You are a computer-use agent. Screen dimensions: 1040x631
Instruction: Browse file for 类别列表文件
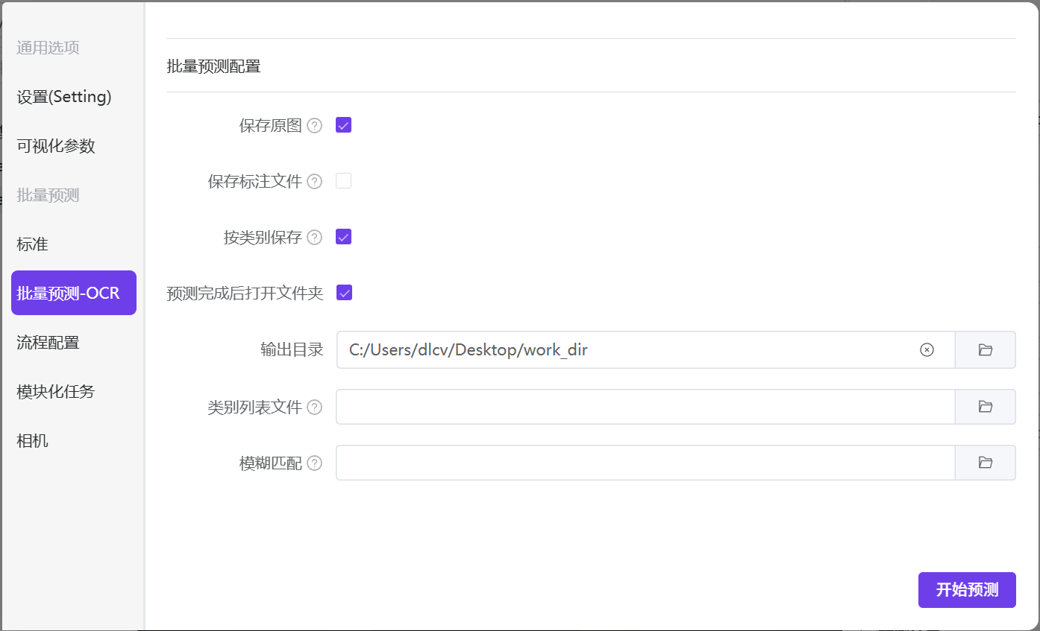tap(986, 407)
